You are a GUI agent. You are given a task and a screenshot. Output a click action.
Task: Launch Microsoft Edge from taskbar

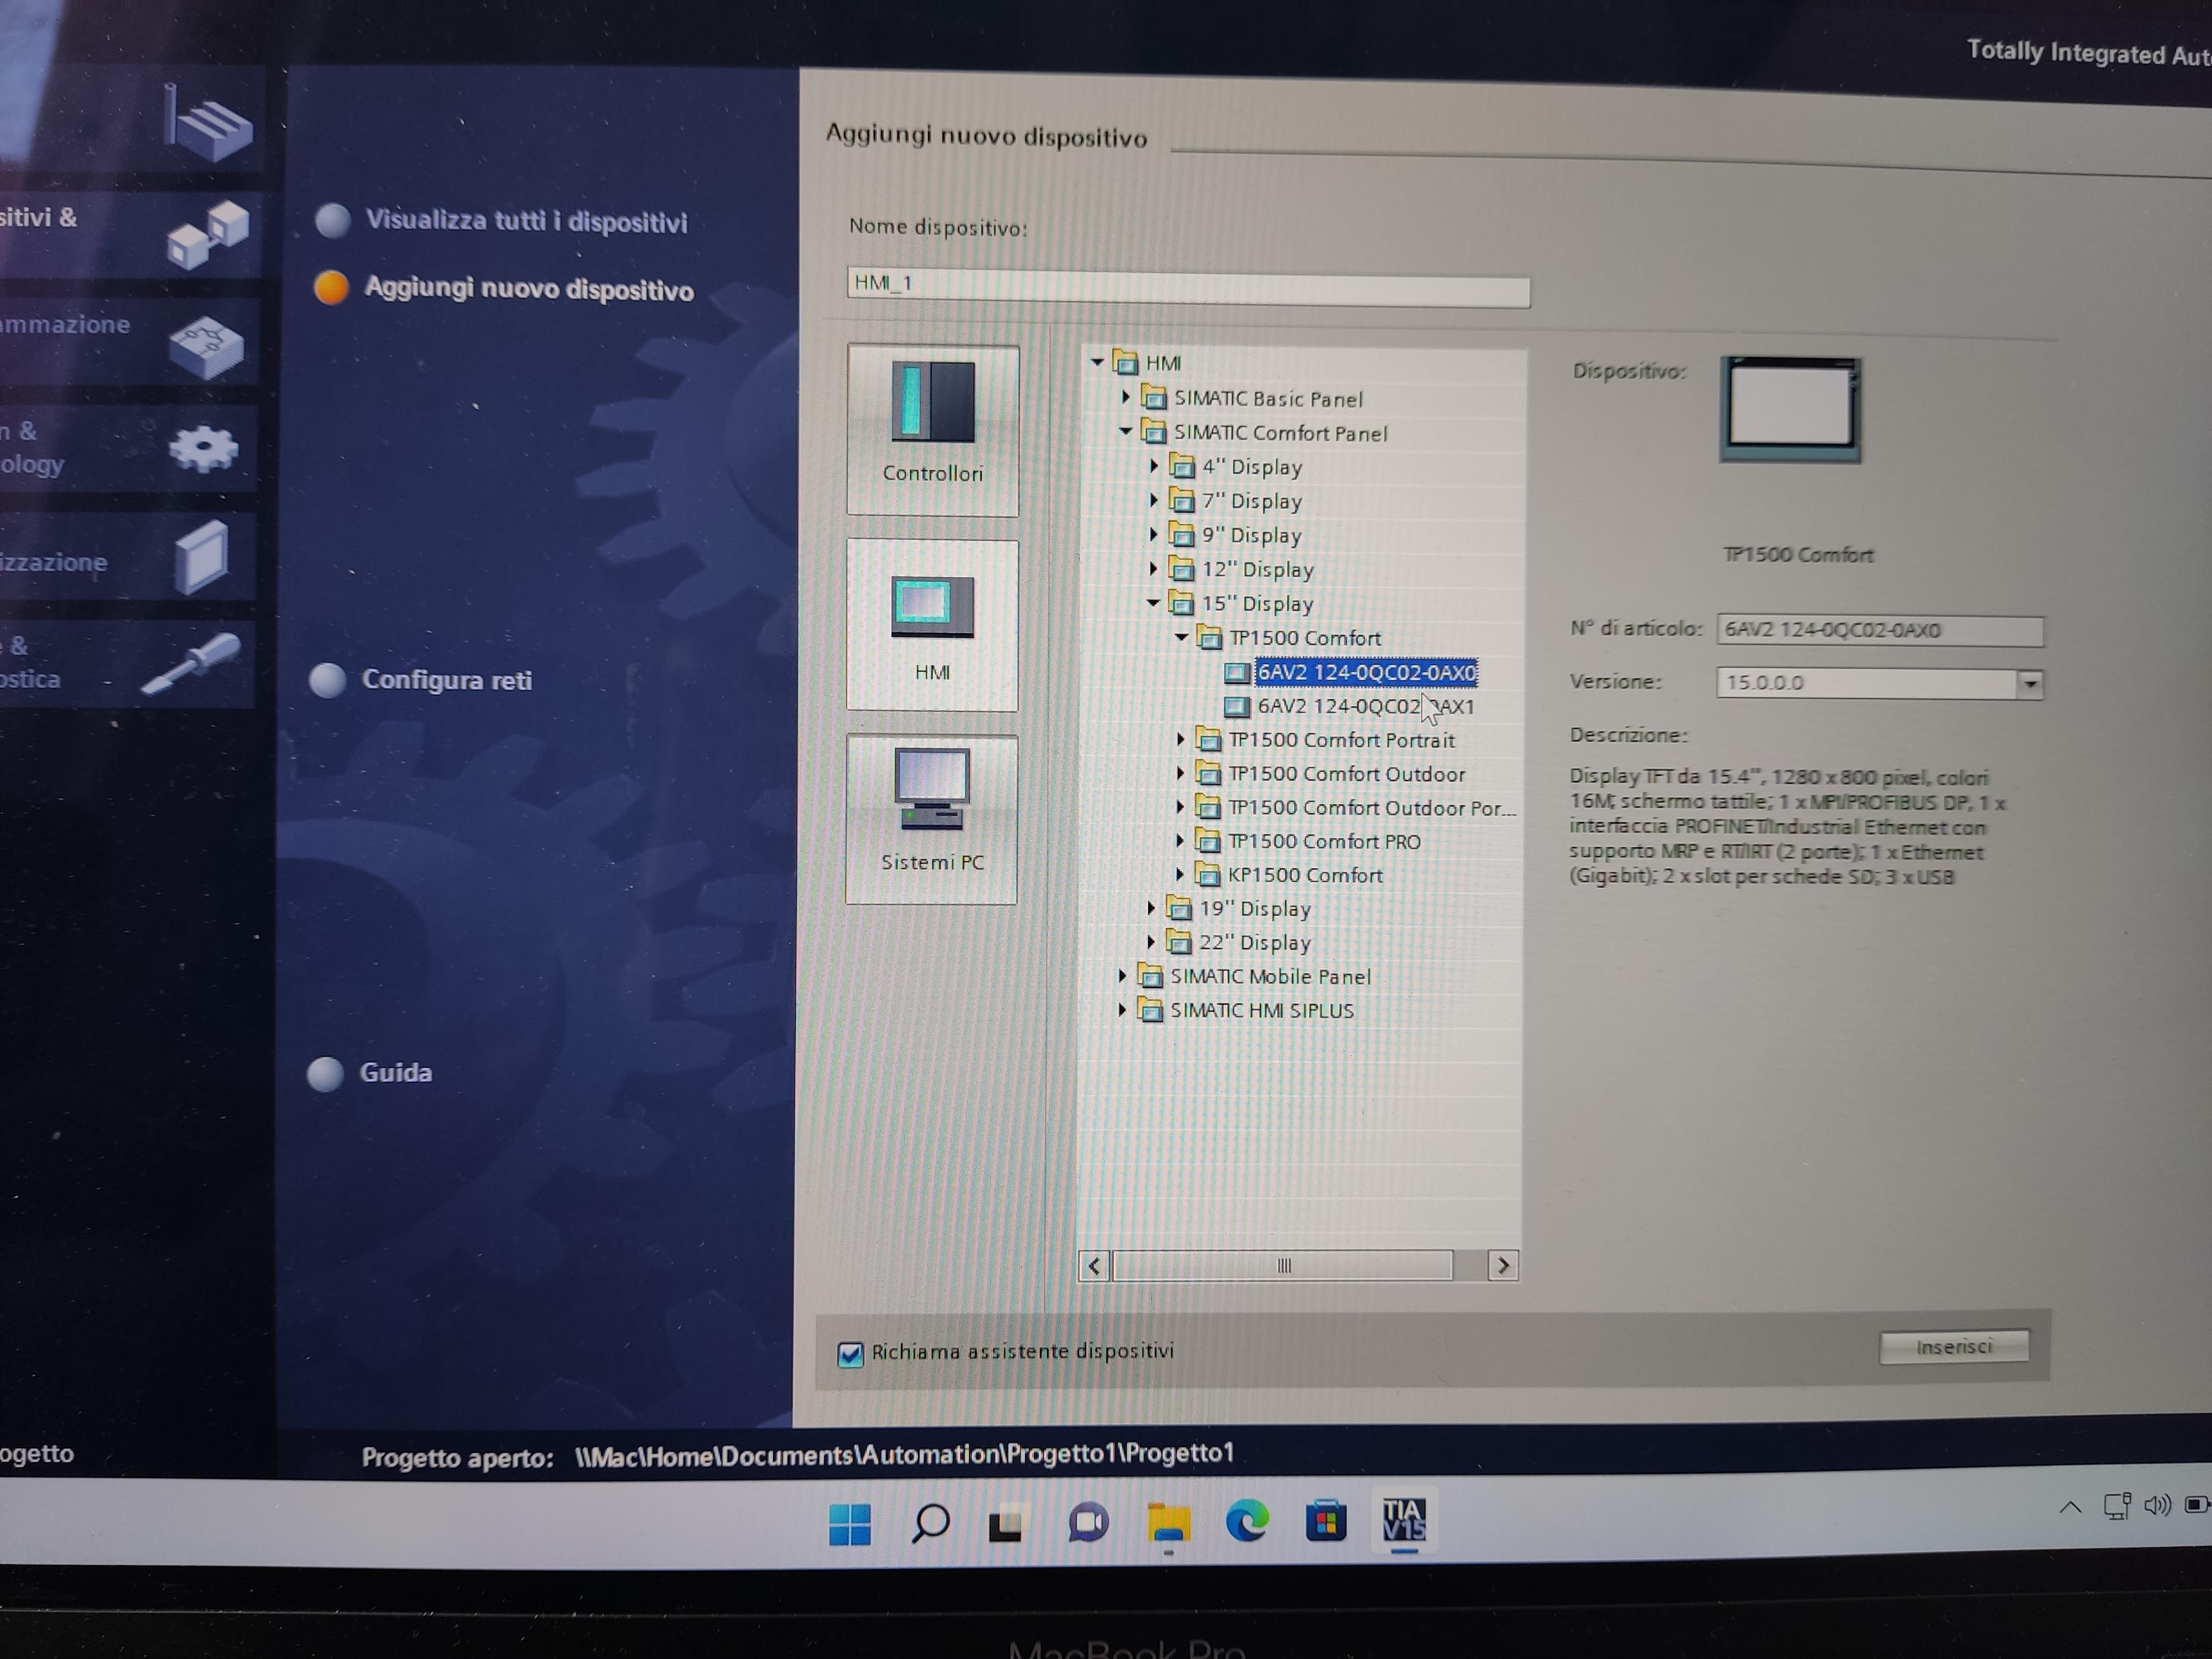[1247, 1522]
